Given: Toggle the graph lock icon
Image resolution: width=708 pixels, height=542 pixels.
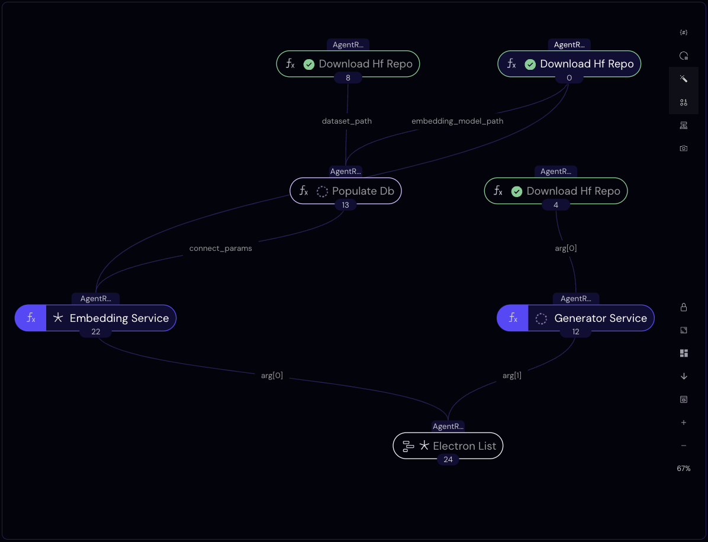Looking at the screenshot, I should (x=683, y=307).
